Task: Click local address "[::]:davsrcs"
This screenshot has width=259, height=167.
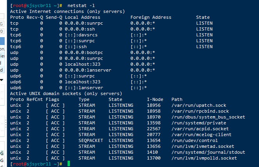Action: pos(81,35)
